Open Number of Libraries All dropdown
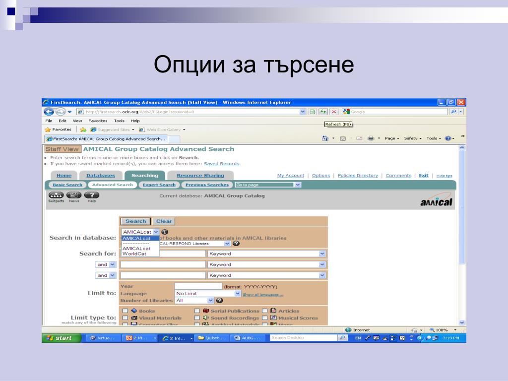 pyautogui.click(x=194, y=301)
